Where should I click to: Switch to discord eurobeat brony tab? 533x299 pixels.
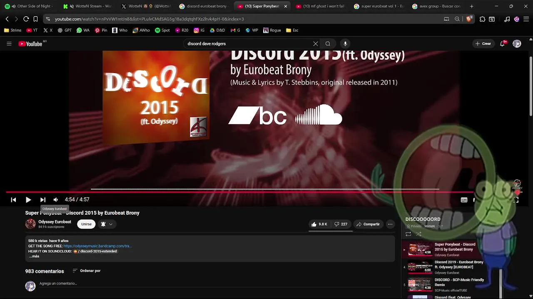[204, 6]
